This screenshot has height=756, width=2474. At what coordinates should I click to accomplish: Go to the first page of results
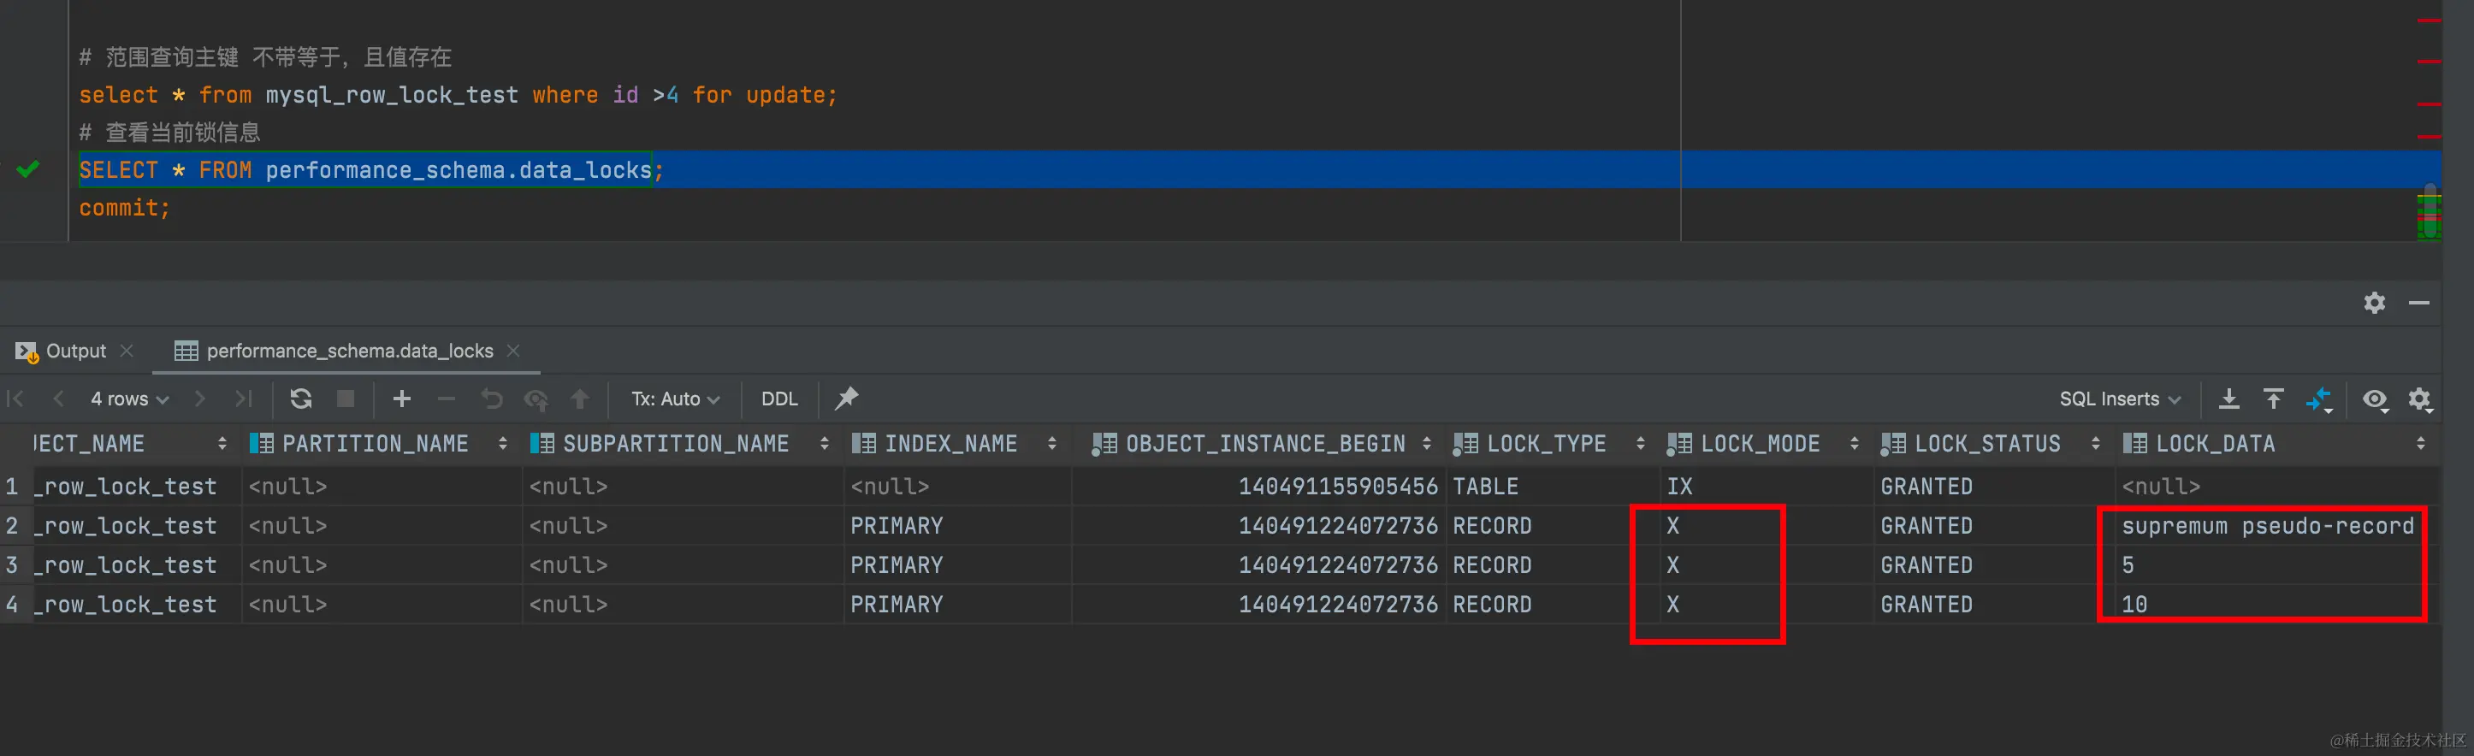coord(15,399)
